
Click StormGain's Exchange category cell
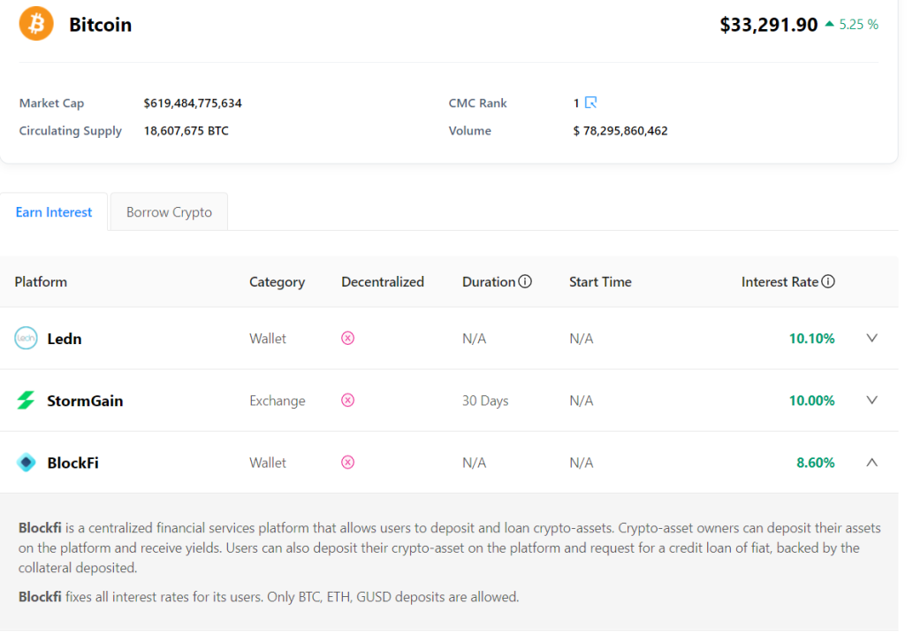278,401
